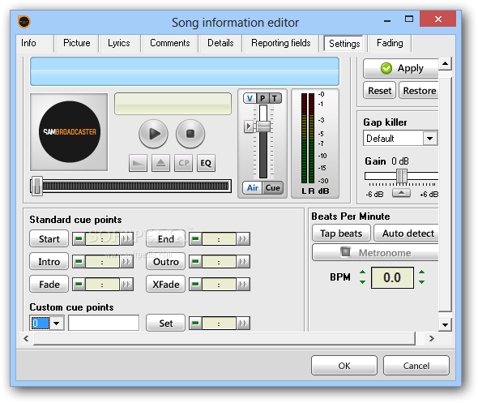
Task: Click the Apply button with green check
Action: [x=401, y=68]
